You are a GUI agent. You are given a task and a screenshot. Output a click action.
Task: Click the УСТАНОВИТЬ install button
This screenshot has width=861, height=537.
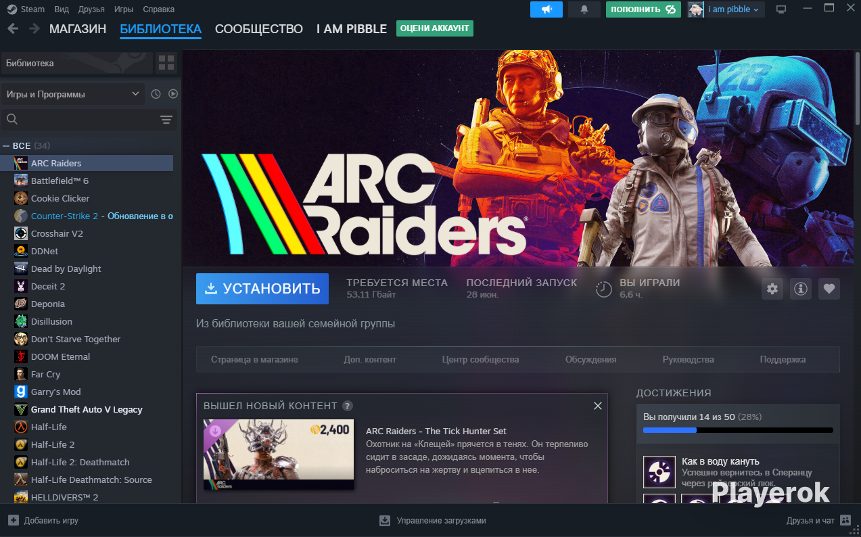click(262, 289)
